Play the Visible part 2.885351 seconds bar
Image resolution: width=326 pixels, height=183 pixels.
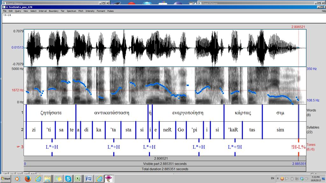tap(165, 164)
